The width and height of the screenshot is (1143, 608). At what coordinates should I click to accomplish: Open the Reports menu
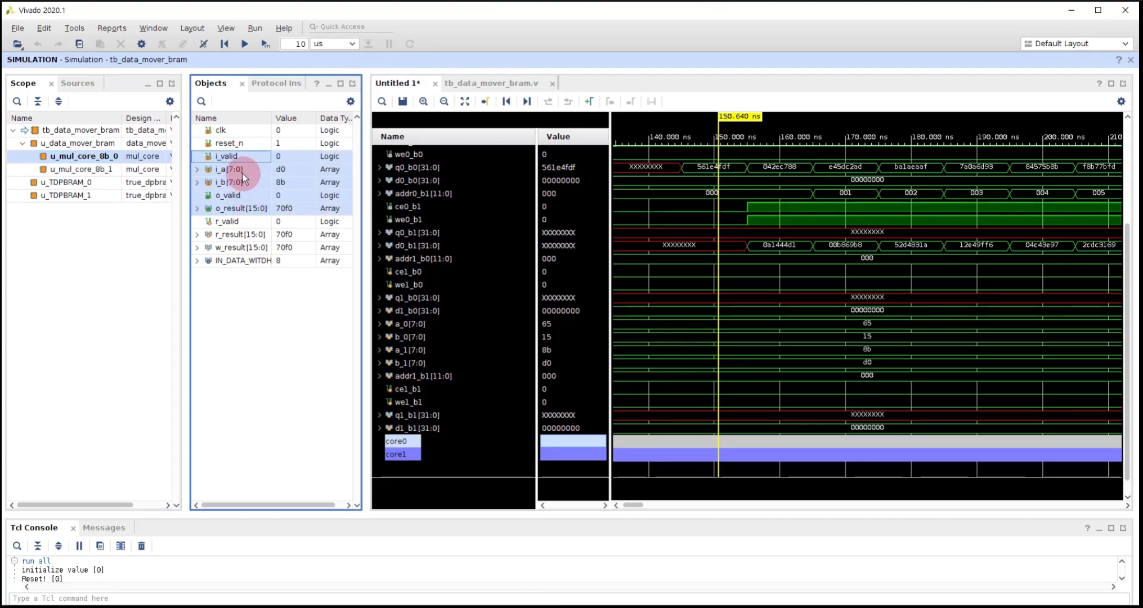coord(111,28)
